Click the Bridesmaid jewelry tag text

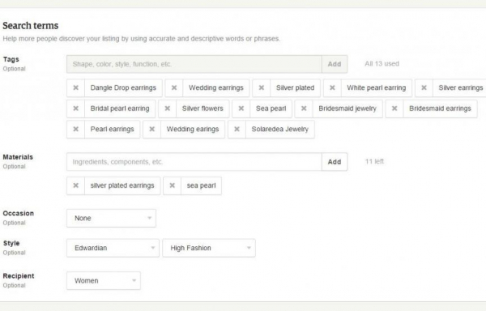(x=347, y=109)
